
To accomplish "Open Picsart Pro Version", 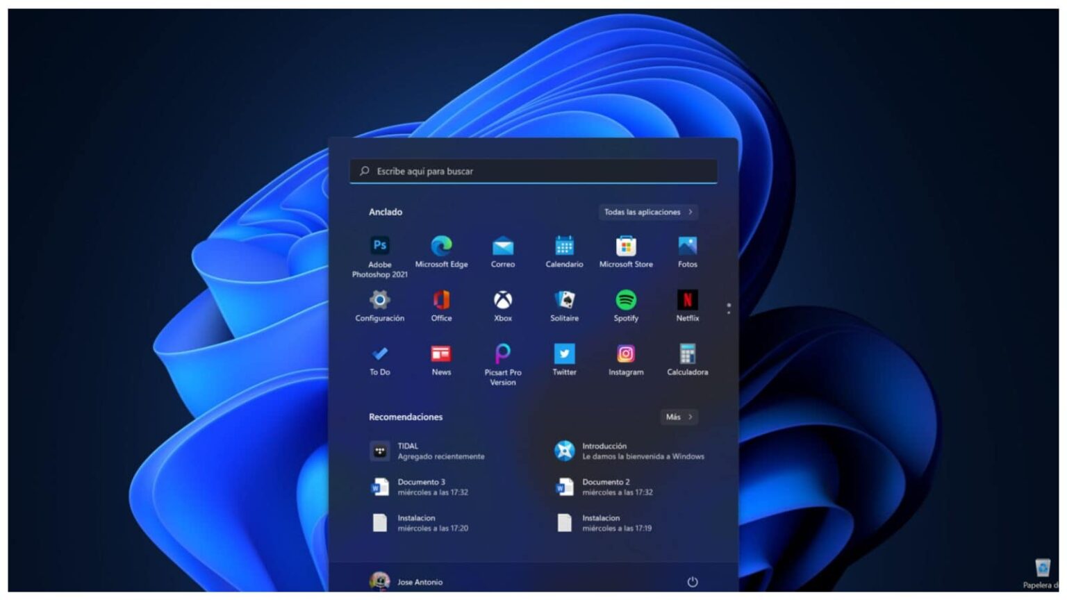I will coord(503,365).
